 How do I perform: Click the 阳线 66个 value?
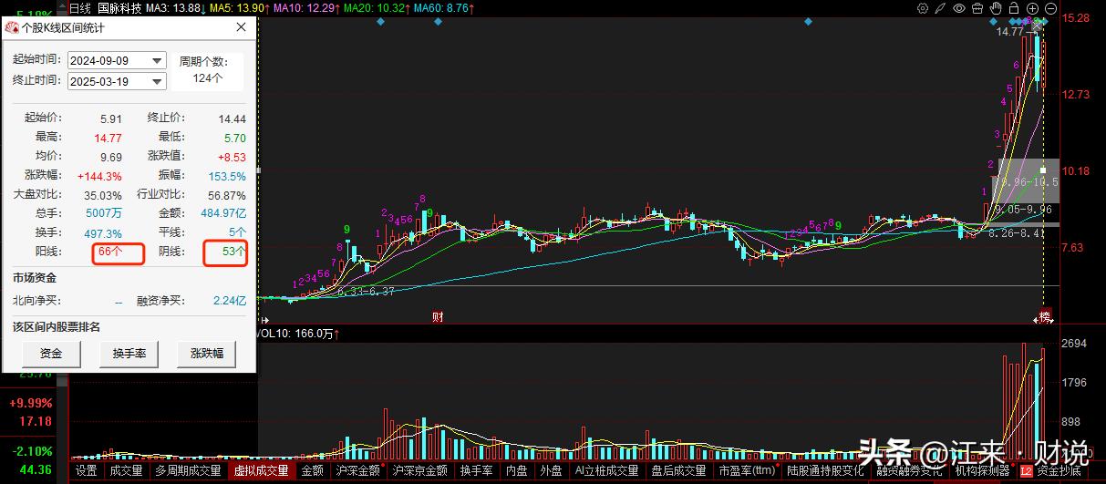(x=109, y=251)
